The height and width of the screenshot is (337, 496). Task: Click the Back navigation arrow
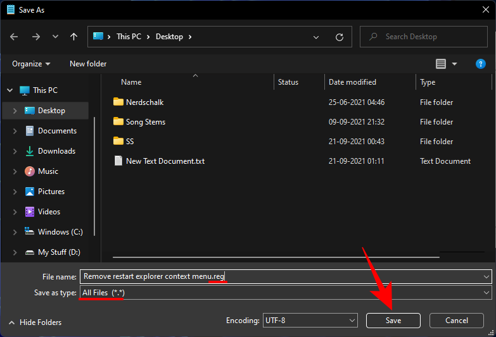coord(14,37)
